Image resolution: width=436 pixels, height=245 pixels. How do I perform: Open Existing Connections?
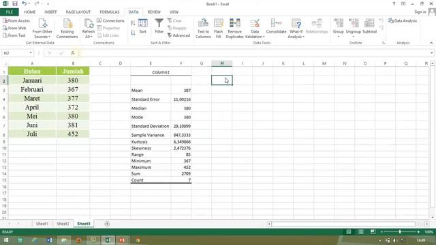coord(67,29)
